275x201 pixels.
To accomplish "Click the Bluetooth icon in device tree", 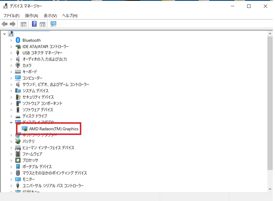I will pyautogui.click(x=18, y=40).
